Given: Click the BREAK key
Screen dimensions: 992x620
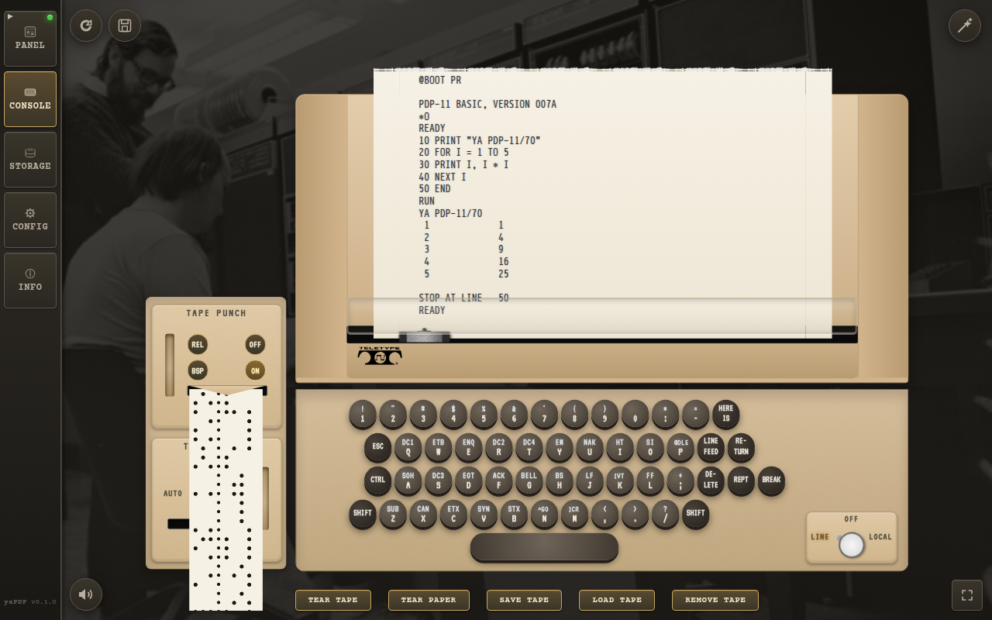Looking at the screenshot, I should click(x=771, y=480).
